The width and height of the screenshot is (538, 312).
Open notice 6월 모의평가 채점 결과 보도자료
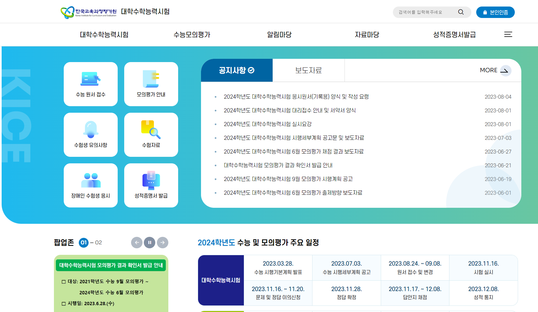(294, 152)
